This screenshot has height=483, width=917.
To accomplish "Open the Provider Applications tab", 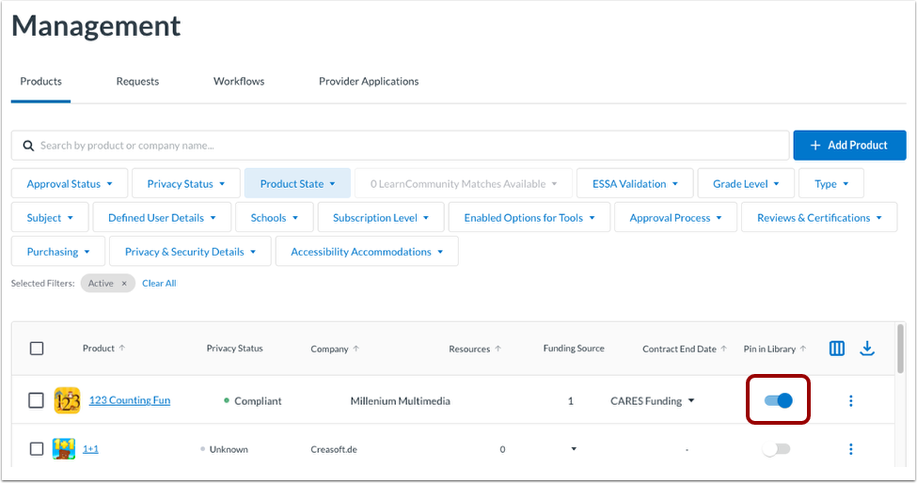I will click(369, 81).
